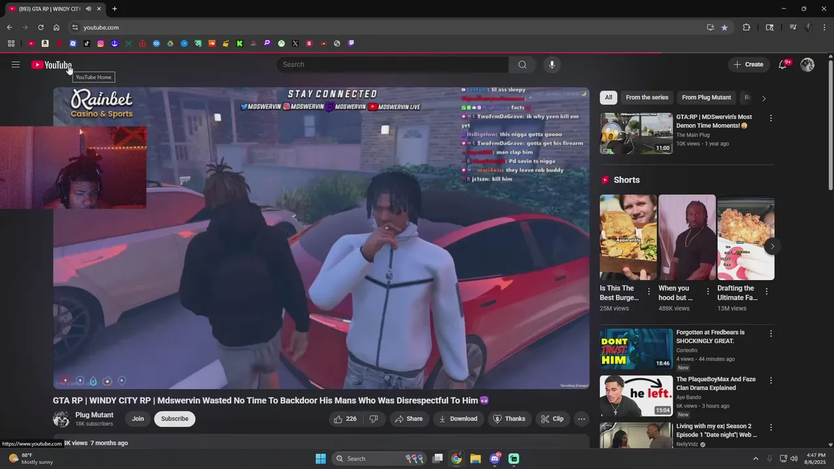Open new browser tab
834x469 pixels.
[115, 9]
